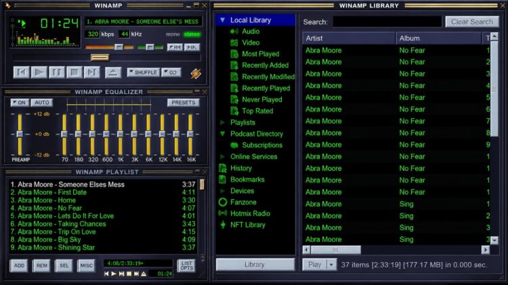
Task: Toggle the equalizer ON button
Action: point(20,103)
